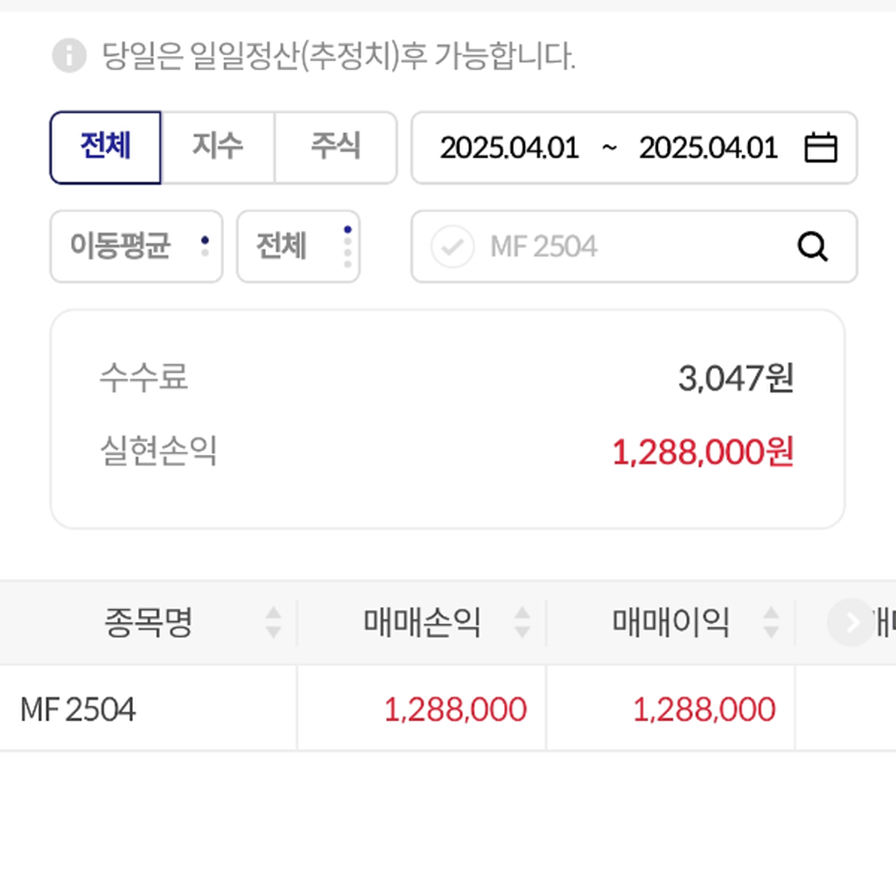This screenshot has height=896, width=896.
Task: Sort by 매매손익 column arrows
Action: [522, 622]
